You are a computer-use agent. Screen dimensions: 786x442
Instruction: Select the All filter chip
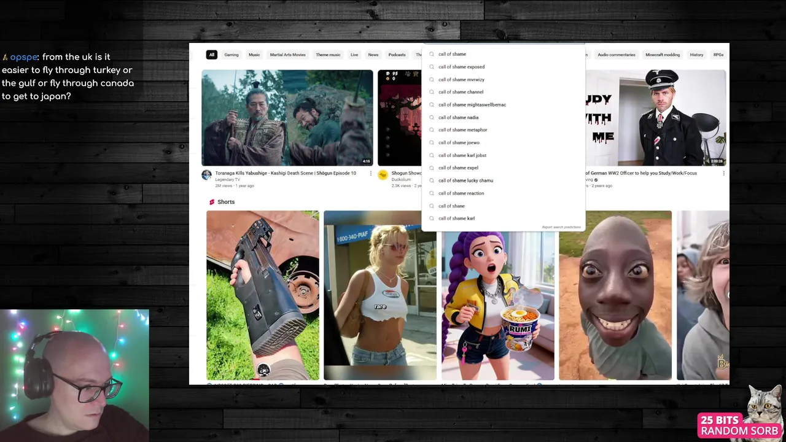211,55
